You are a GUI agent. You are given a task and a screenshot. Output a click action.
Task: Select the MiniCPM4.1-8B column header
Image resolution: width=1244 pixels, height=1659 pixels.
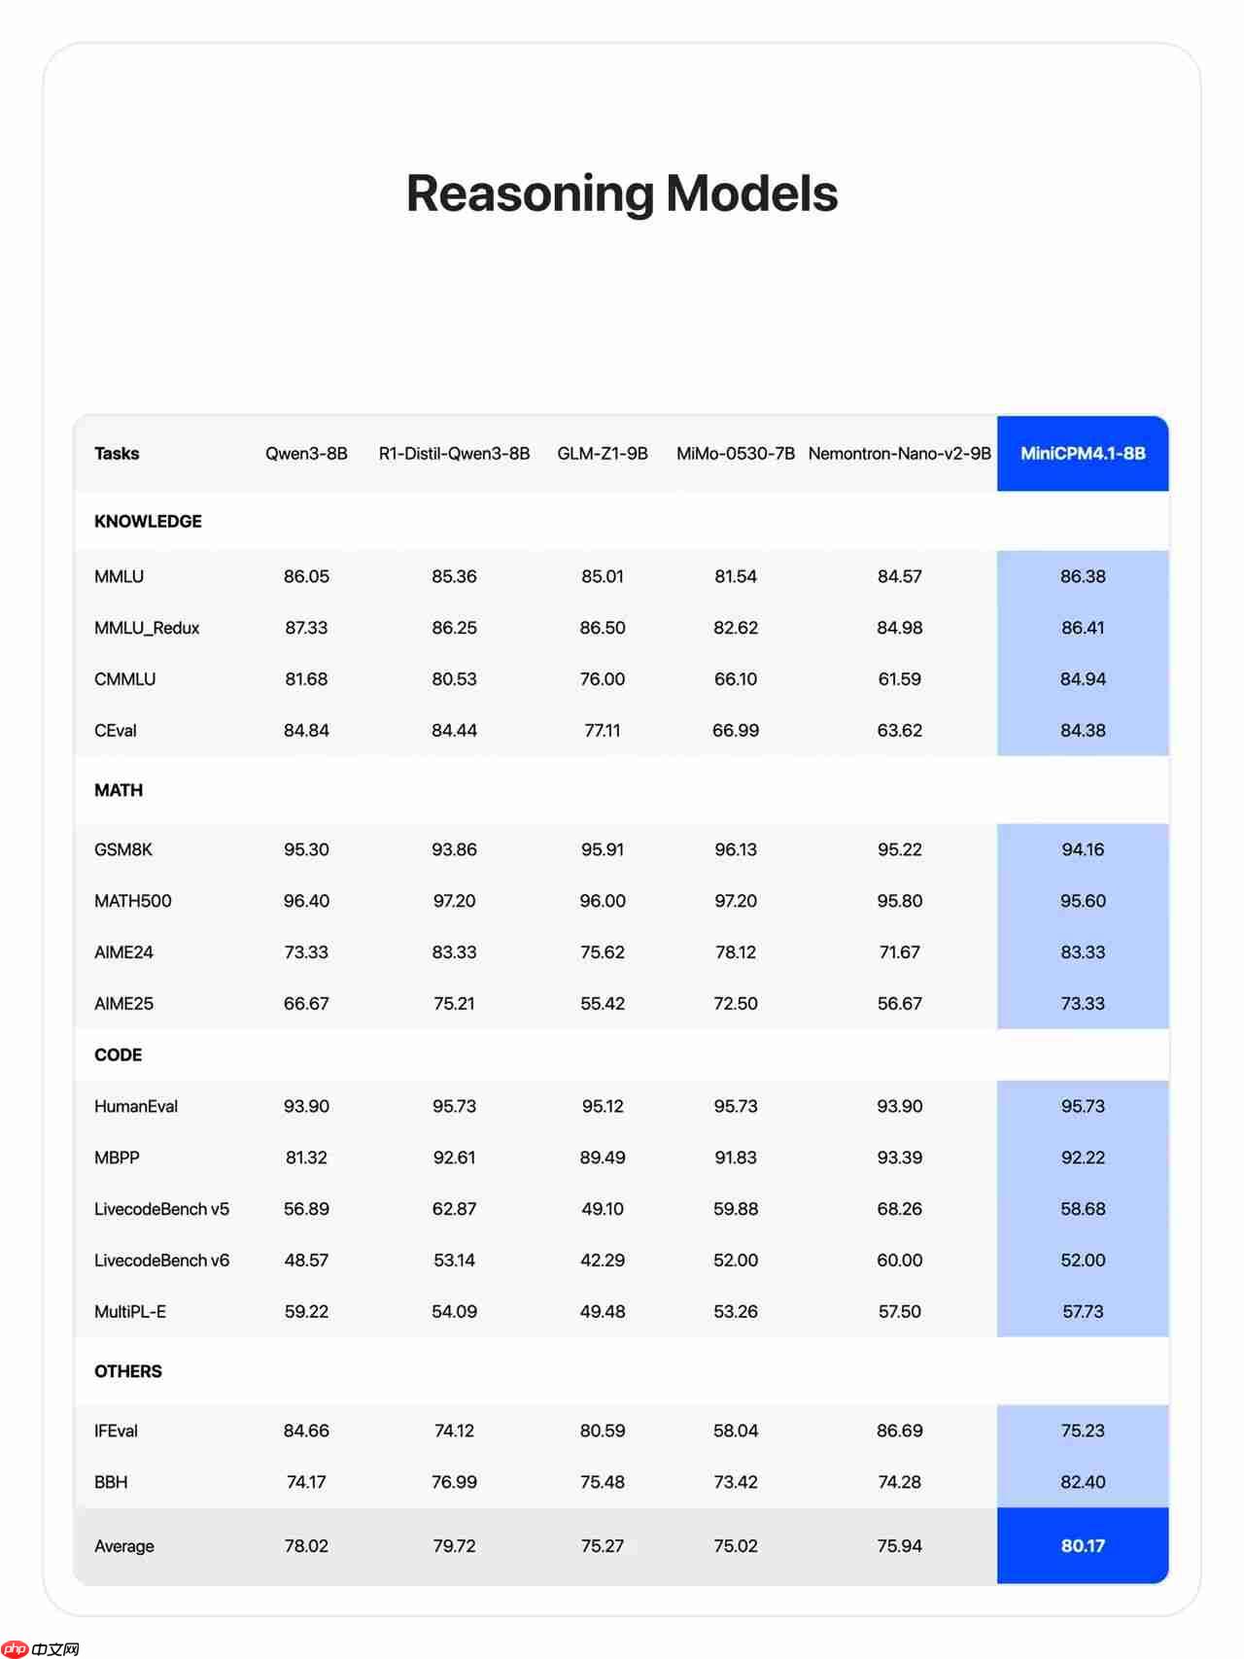pyautogui.click(x=1083, y=454)
